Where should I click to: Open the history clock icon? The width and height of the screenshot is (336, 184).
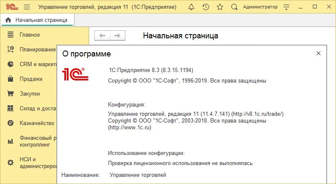(206, 7)
